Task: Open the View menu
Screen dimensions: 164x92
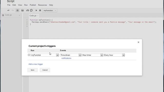Action: (x=20, y=5)
